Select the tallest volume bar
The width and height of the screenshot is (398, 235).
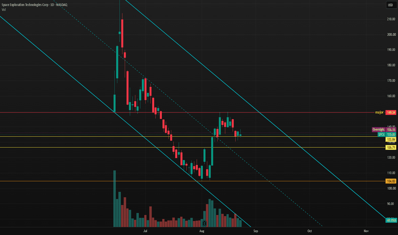point(114,199)
